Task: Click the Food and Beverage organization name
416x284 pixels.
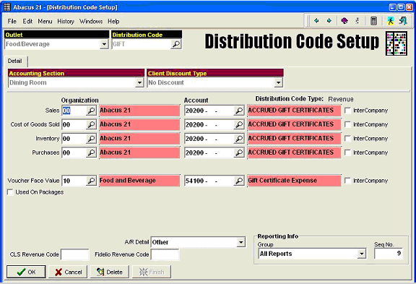Action: pyautogui.click(x=139, y=181)
